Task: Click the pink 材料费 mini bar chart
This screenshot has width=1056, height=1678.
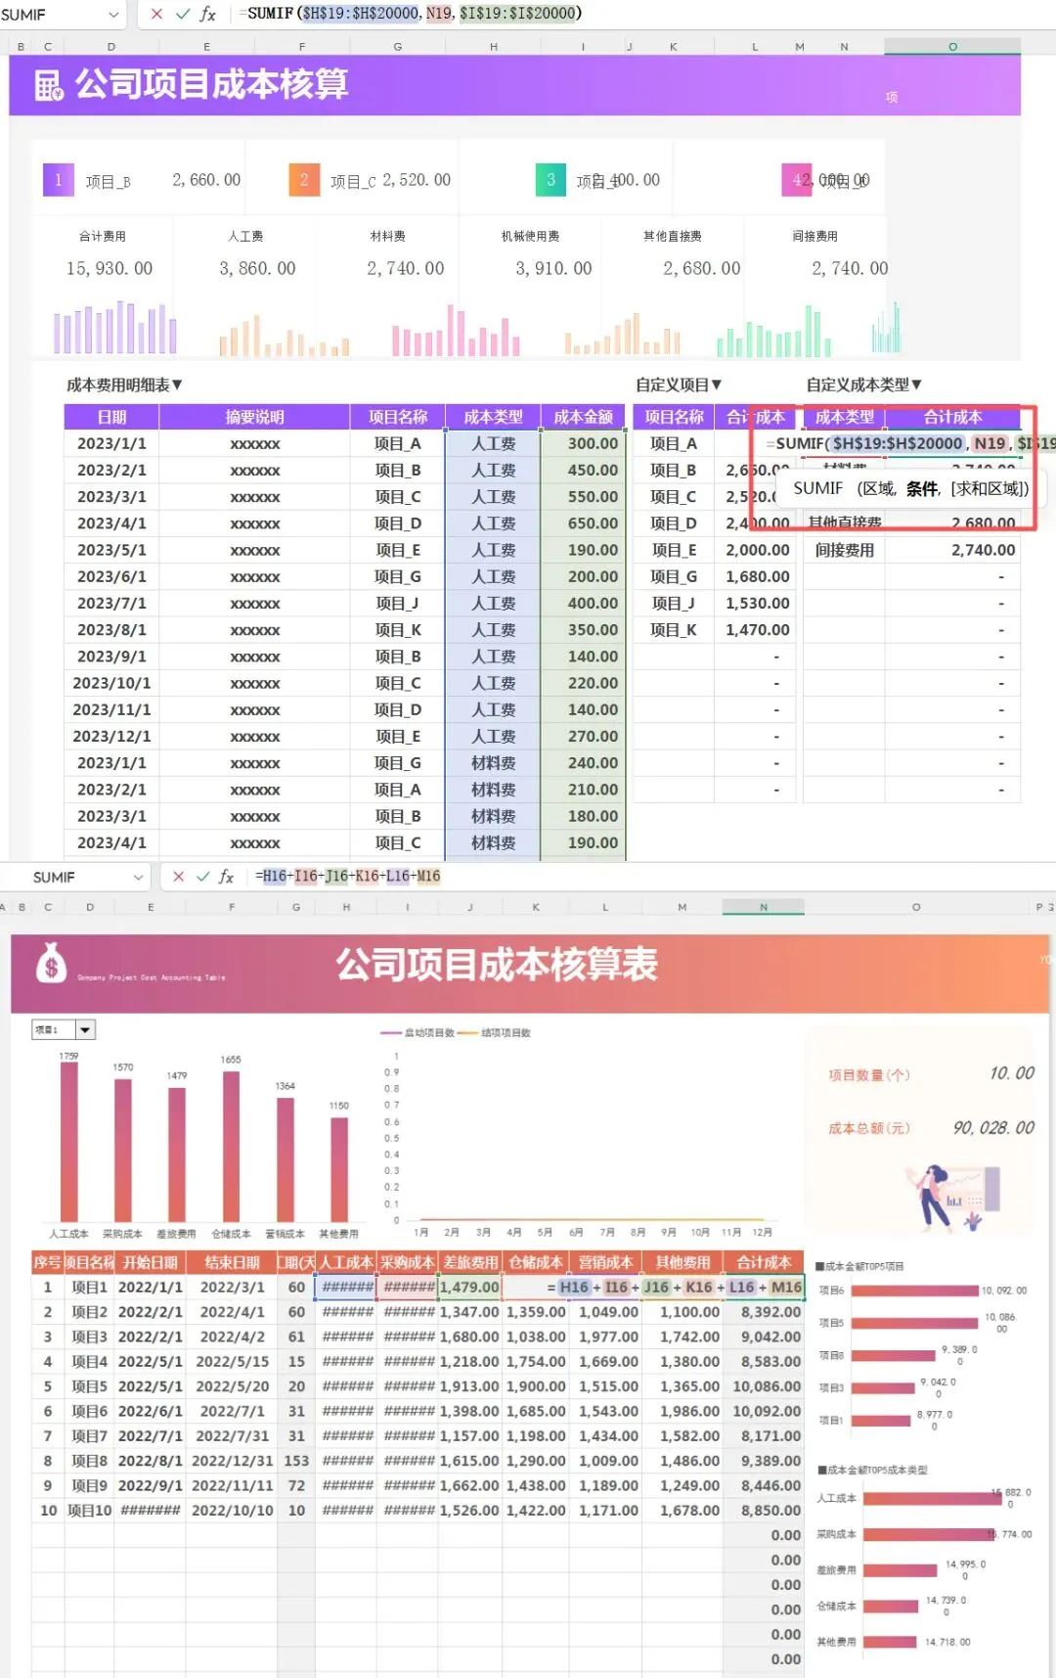Action: [x=456, y=330]
